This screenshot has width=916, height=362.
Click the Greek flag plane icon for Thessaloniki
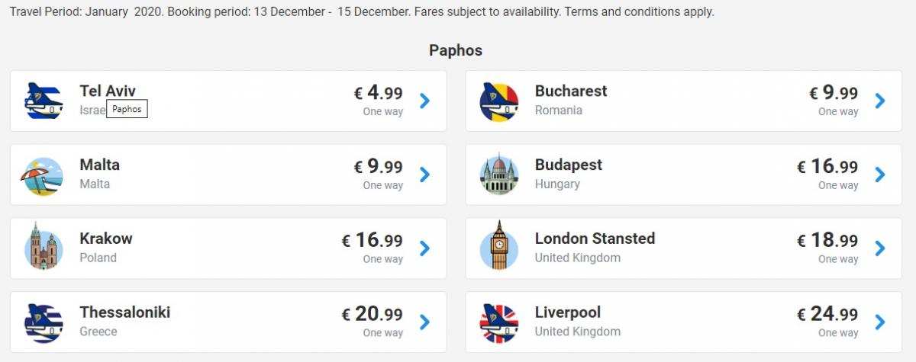[x=42, y=322]
